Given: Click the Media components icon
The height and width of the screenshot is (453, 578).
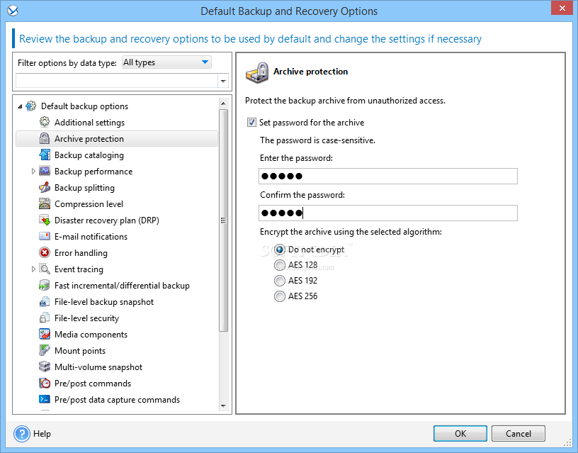Looking at the screenshot, I should tap(45, 334).
